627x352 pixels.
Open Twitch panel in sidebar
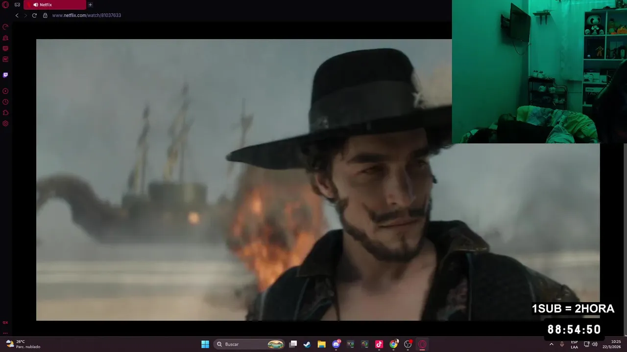tap(5, 75)
